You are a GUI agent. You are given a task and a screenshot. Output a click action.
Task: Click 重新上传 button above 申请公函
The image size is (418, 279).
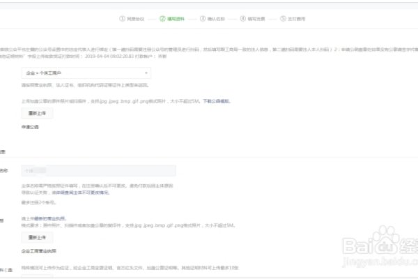coord(36,112)
